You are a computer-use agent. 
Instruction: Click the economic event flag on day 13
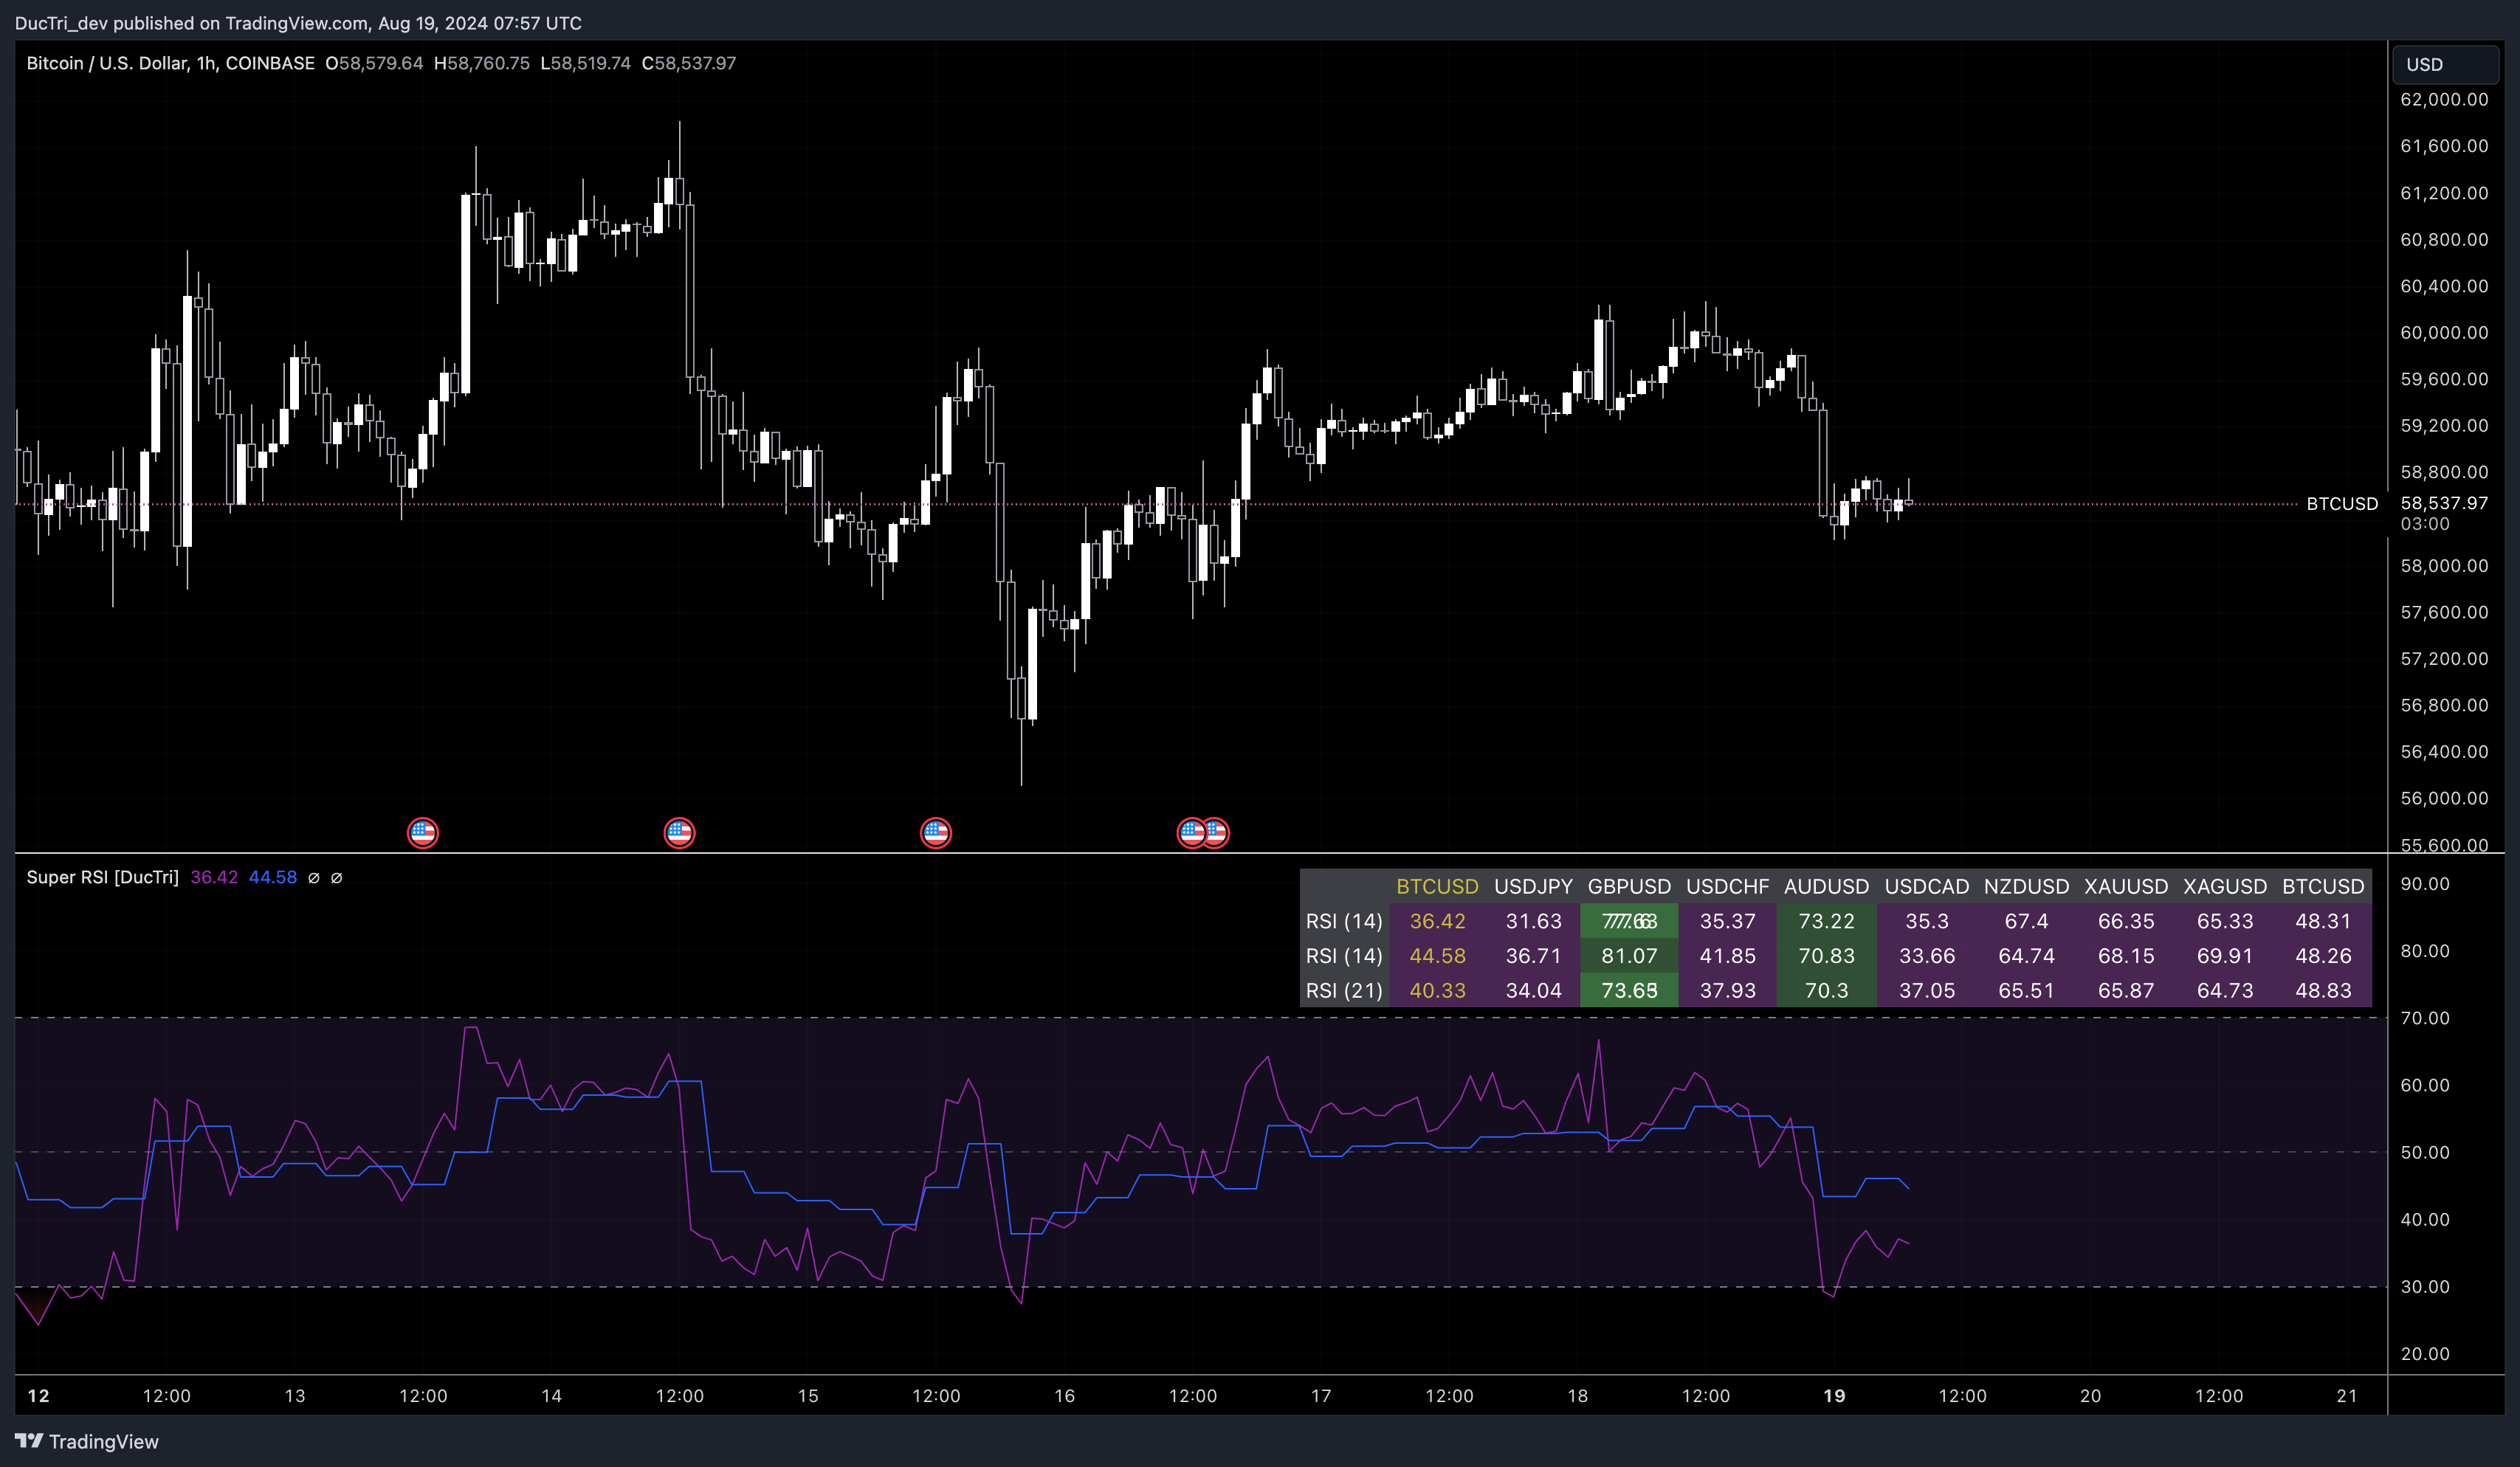click(423, 832)
